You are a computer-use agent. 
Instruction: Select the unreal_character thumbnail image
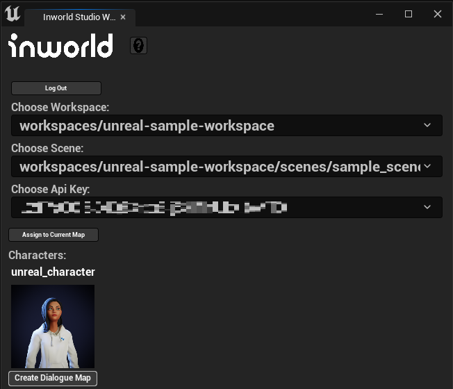click(53, 326)
